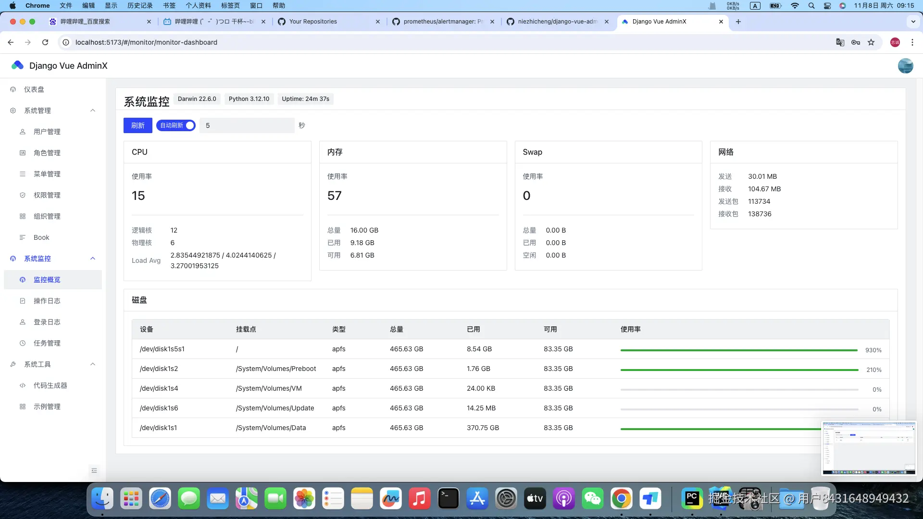Open 操作日志 in the sidebar
The image size is (923, 519).
(x=47, y=301)
